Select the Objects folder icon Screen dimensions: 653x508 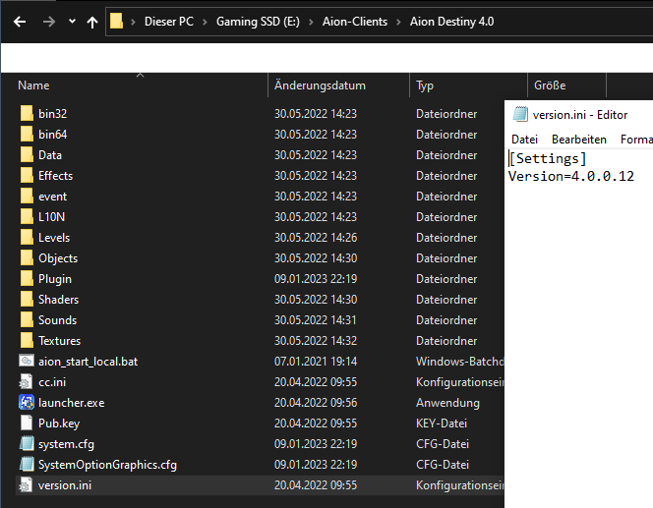[27, 258]
